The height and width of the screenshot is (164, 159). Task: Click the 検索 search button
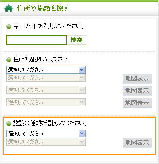point(77,40)
